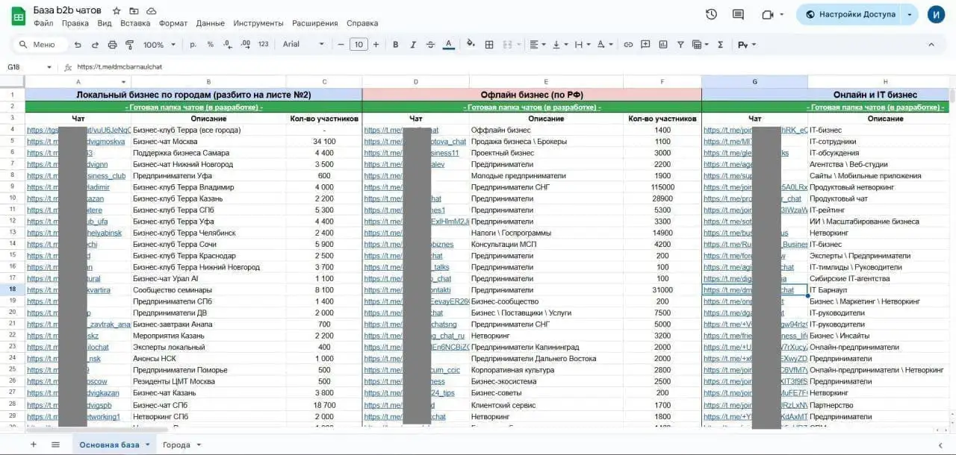Screen dimensions: 956x455
Task: Open text wrapping dropdown
Action: (x=582, y=45)
